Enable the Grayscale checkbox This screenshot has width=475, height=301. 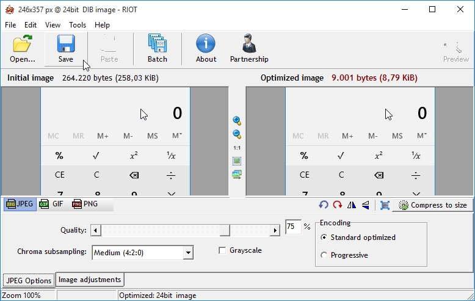click(222, 250)
